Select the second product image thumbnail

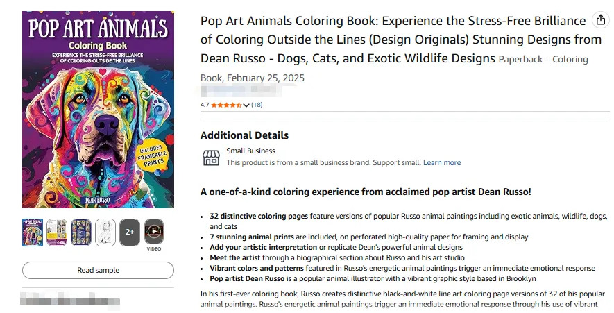pos(57,232)
